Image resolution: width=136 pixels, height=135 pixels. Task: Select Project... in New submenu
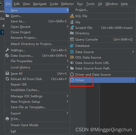pos(102,10)
